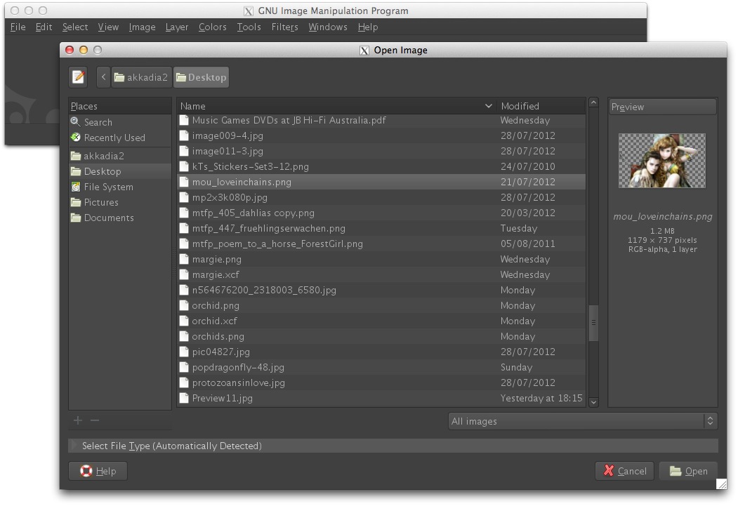Select image011-3.jpg in file list

click(x=381, y=151)
